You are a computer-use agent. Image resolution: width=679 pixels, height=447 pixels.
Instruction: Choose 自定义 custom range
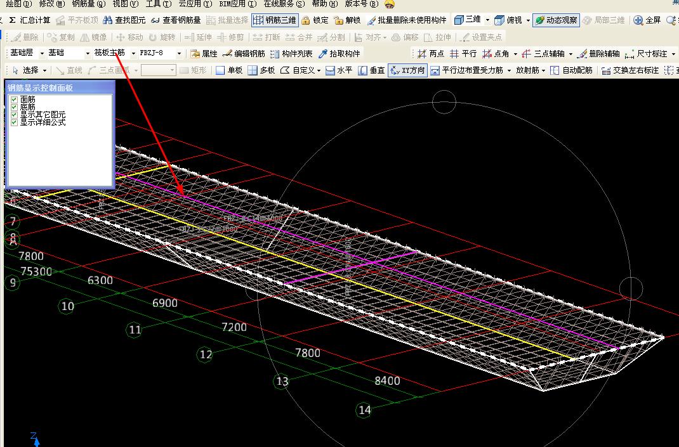(298, 70)
